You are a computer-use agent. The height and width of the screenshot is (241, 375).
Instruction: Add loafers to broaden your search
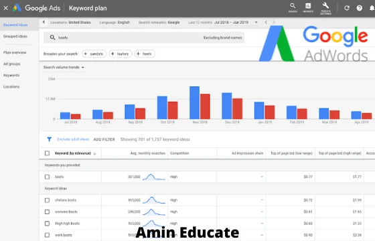[121, 54]
